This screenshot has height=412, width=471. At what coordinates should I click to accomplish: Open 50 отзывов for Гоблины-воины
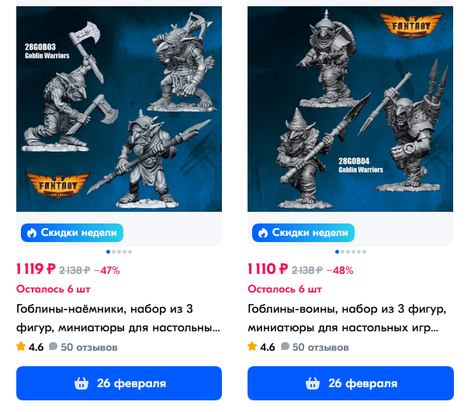(x=320, y=347)
